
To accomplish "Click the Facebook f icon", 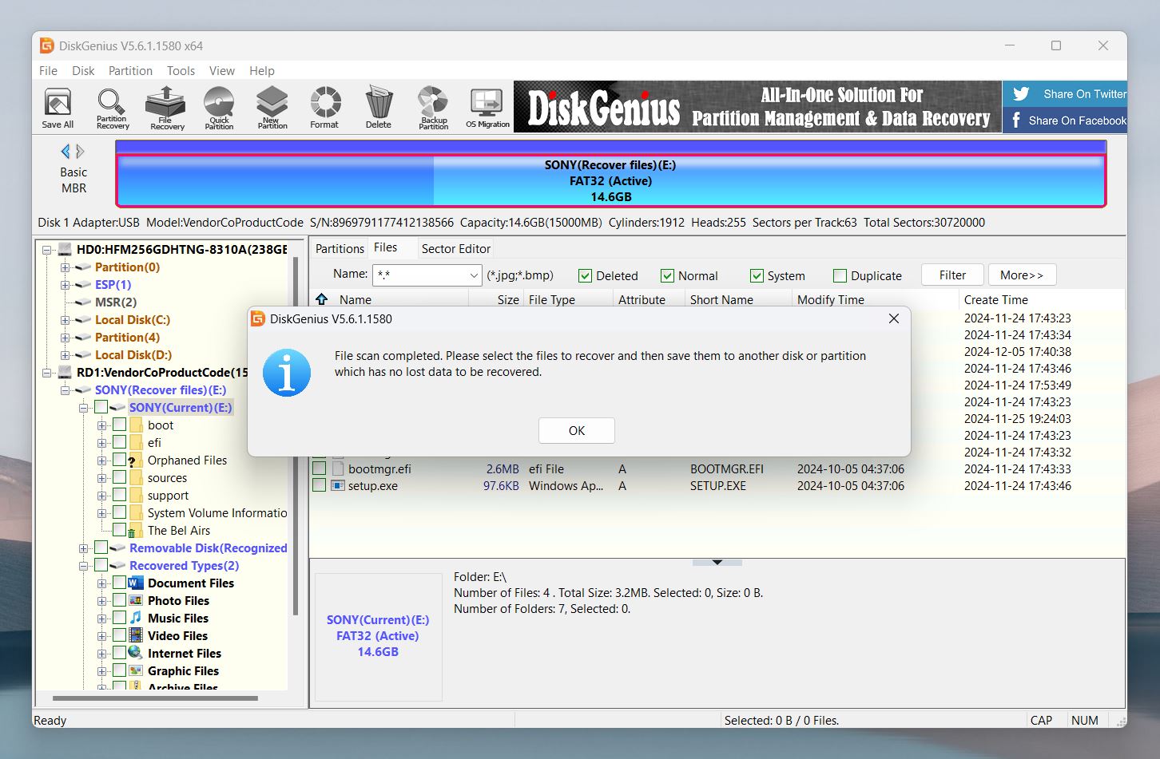I will tap(1016, 121).
